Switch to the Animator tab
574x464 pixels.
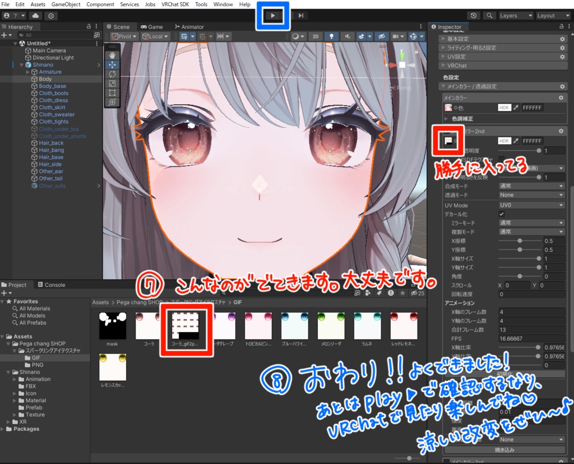pos(189,27)
